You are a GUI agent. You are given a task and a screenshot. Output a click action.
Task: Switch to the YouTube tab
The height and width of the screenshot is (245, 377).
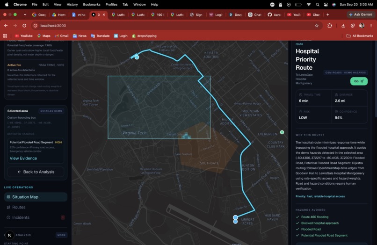coord(294,14)
